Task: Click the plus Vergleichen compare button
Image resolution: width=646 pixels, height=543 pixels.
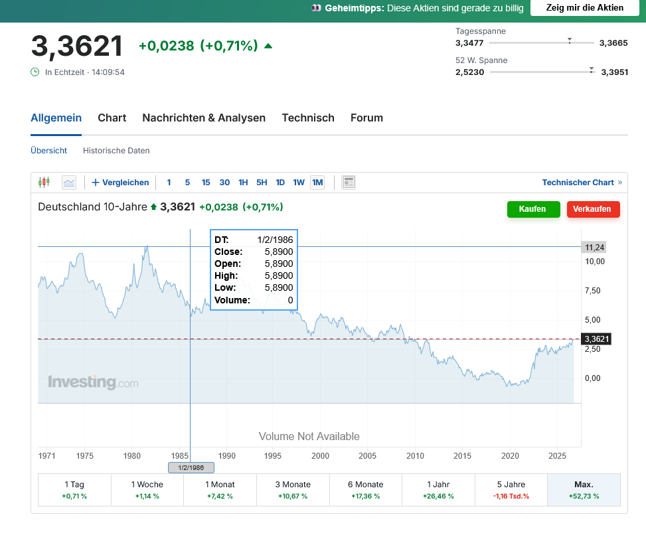Action: coord(120,183)
